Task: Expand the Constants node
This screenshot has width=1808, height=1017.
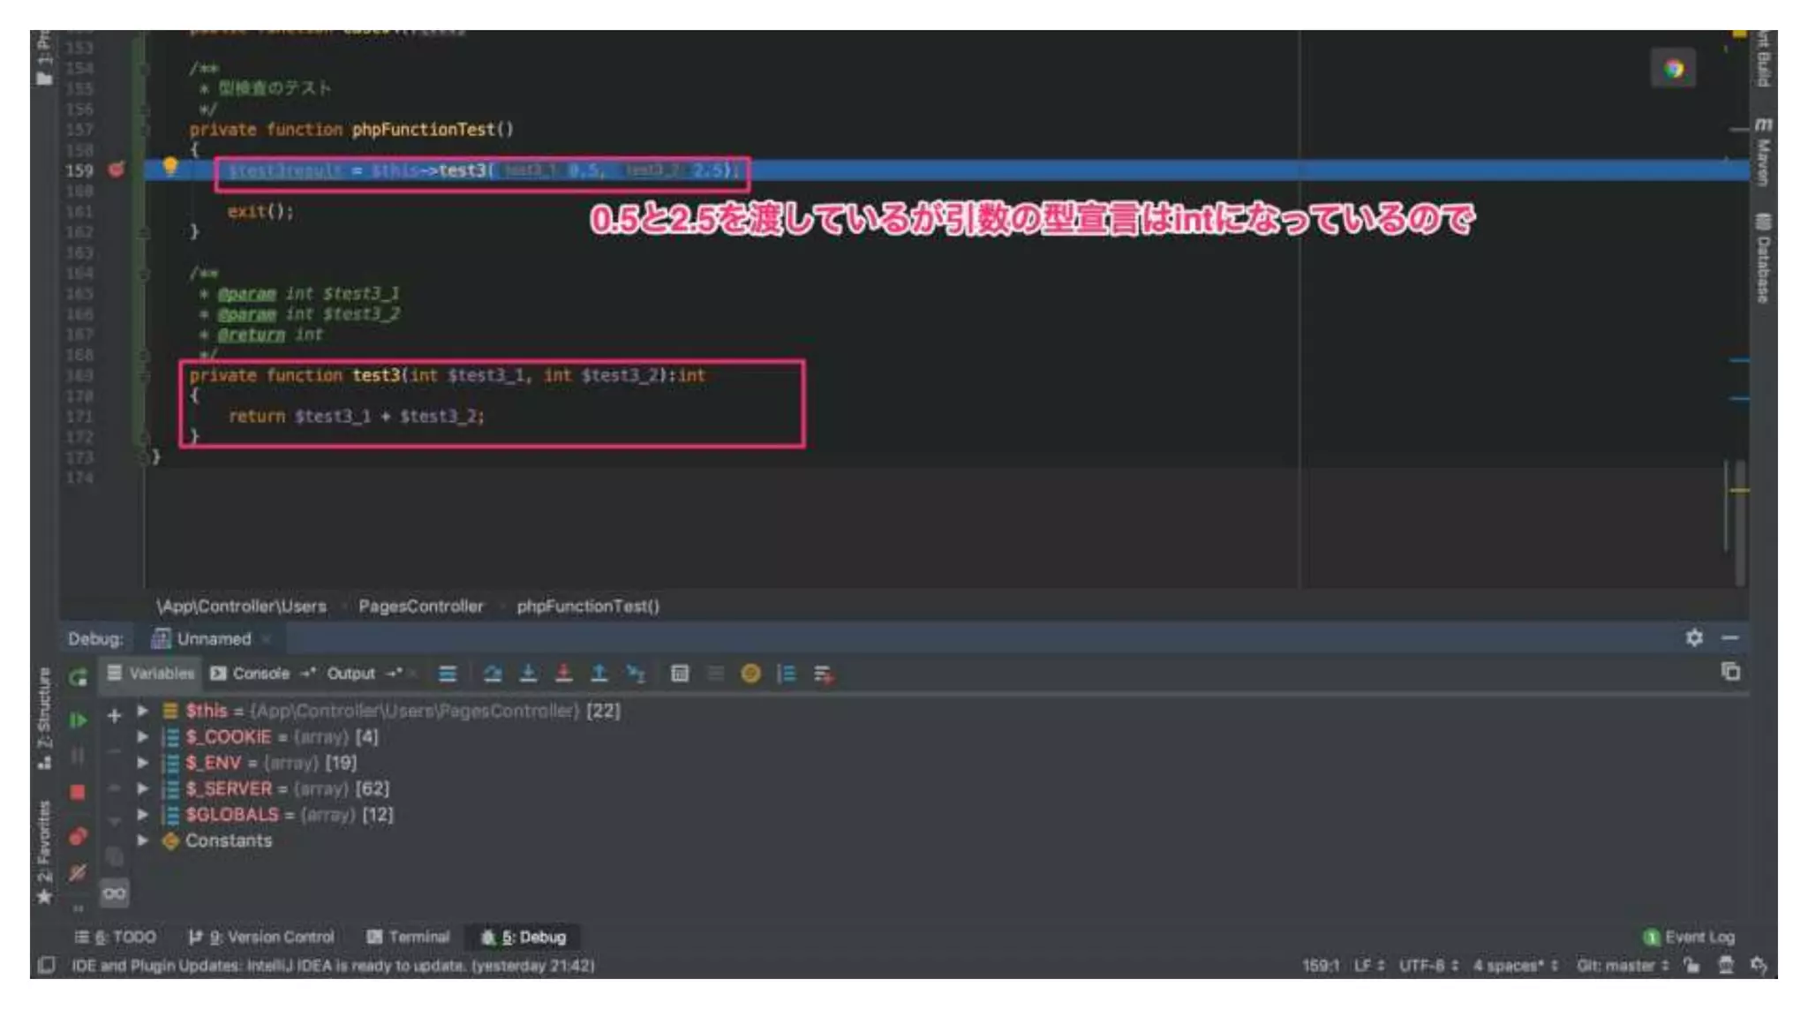Action: coord(142,840)
